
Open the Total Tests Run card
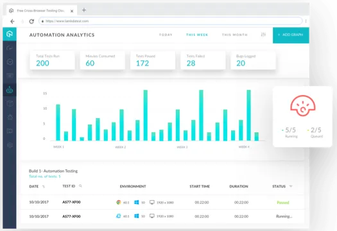point(52,60)
